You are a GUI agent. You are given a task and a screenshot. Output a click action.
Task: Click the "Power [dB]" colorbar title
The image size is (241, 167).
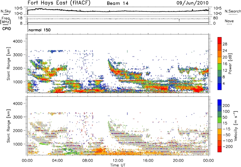(x=230, y=64)
